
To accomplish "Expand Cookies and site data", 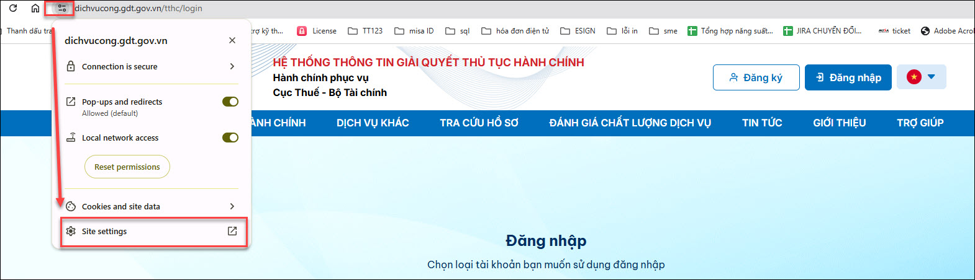I will 151,206.
